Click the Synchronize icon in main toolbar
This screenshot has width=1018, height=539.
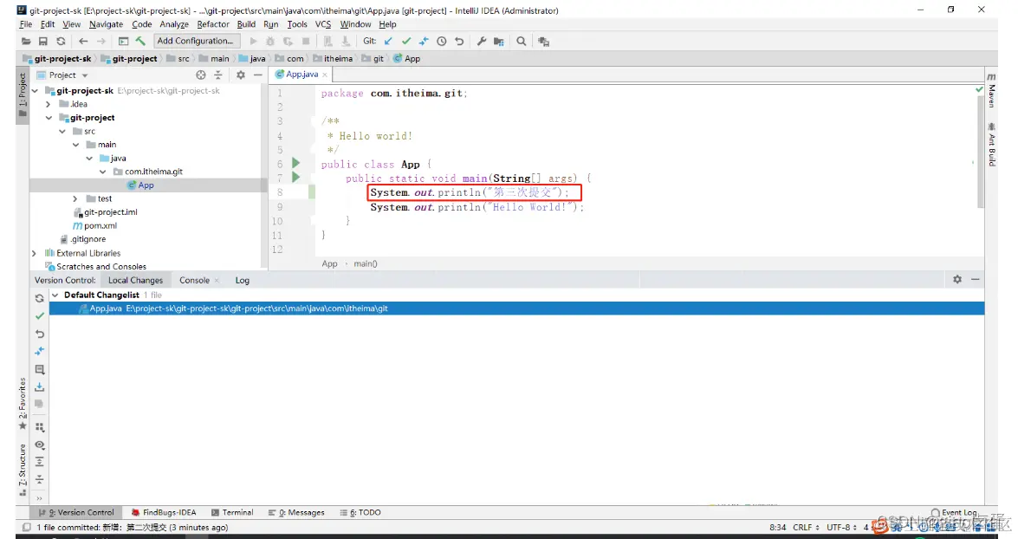click(x=61, y=41)
